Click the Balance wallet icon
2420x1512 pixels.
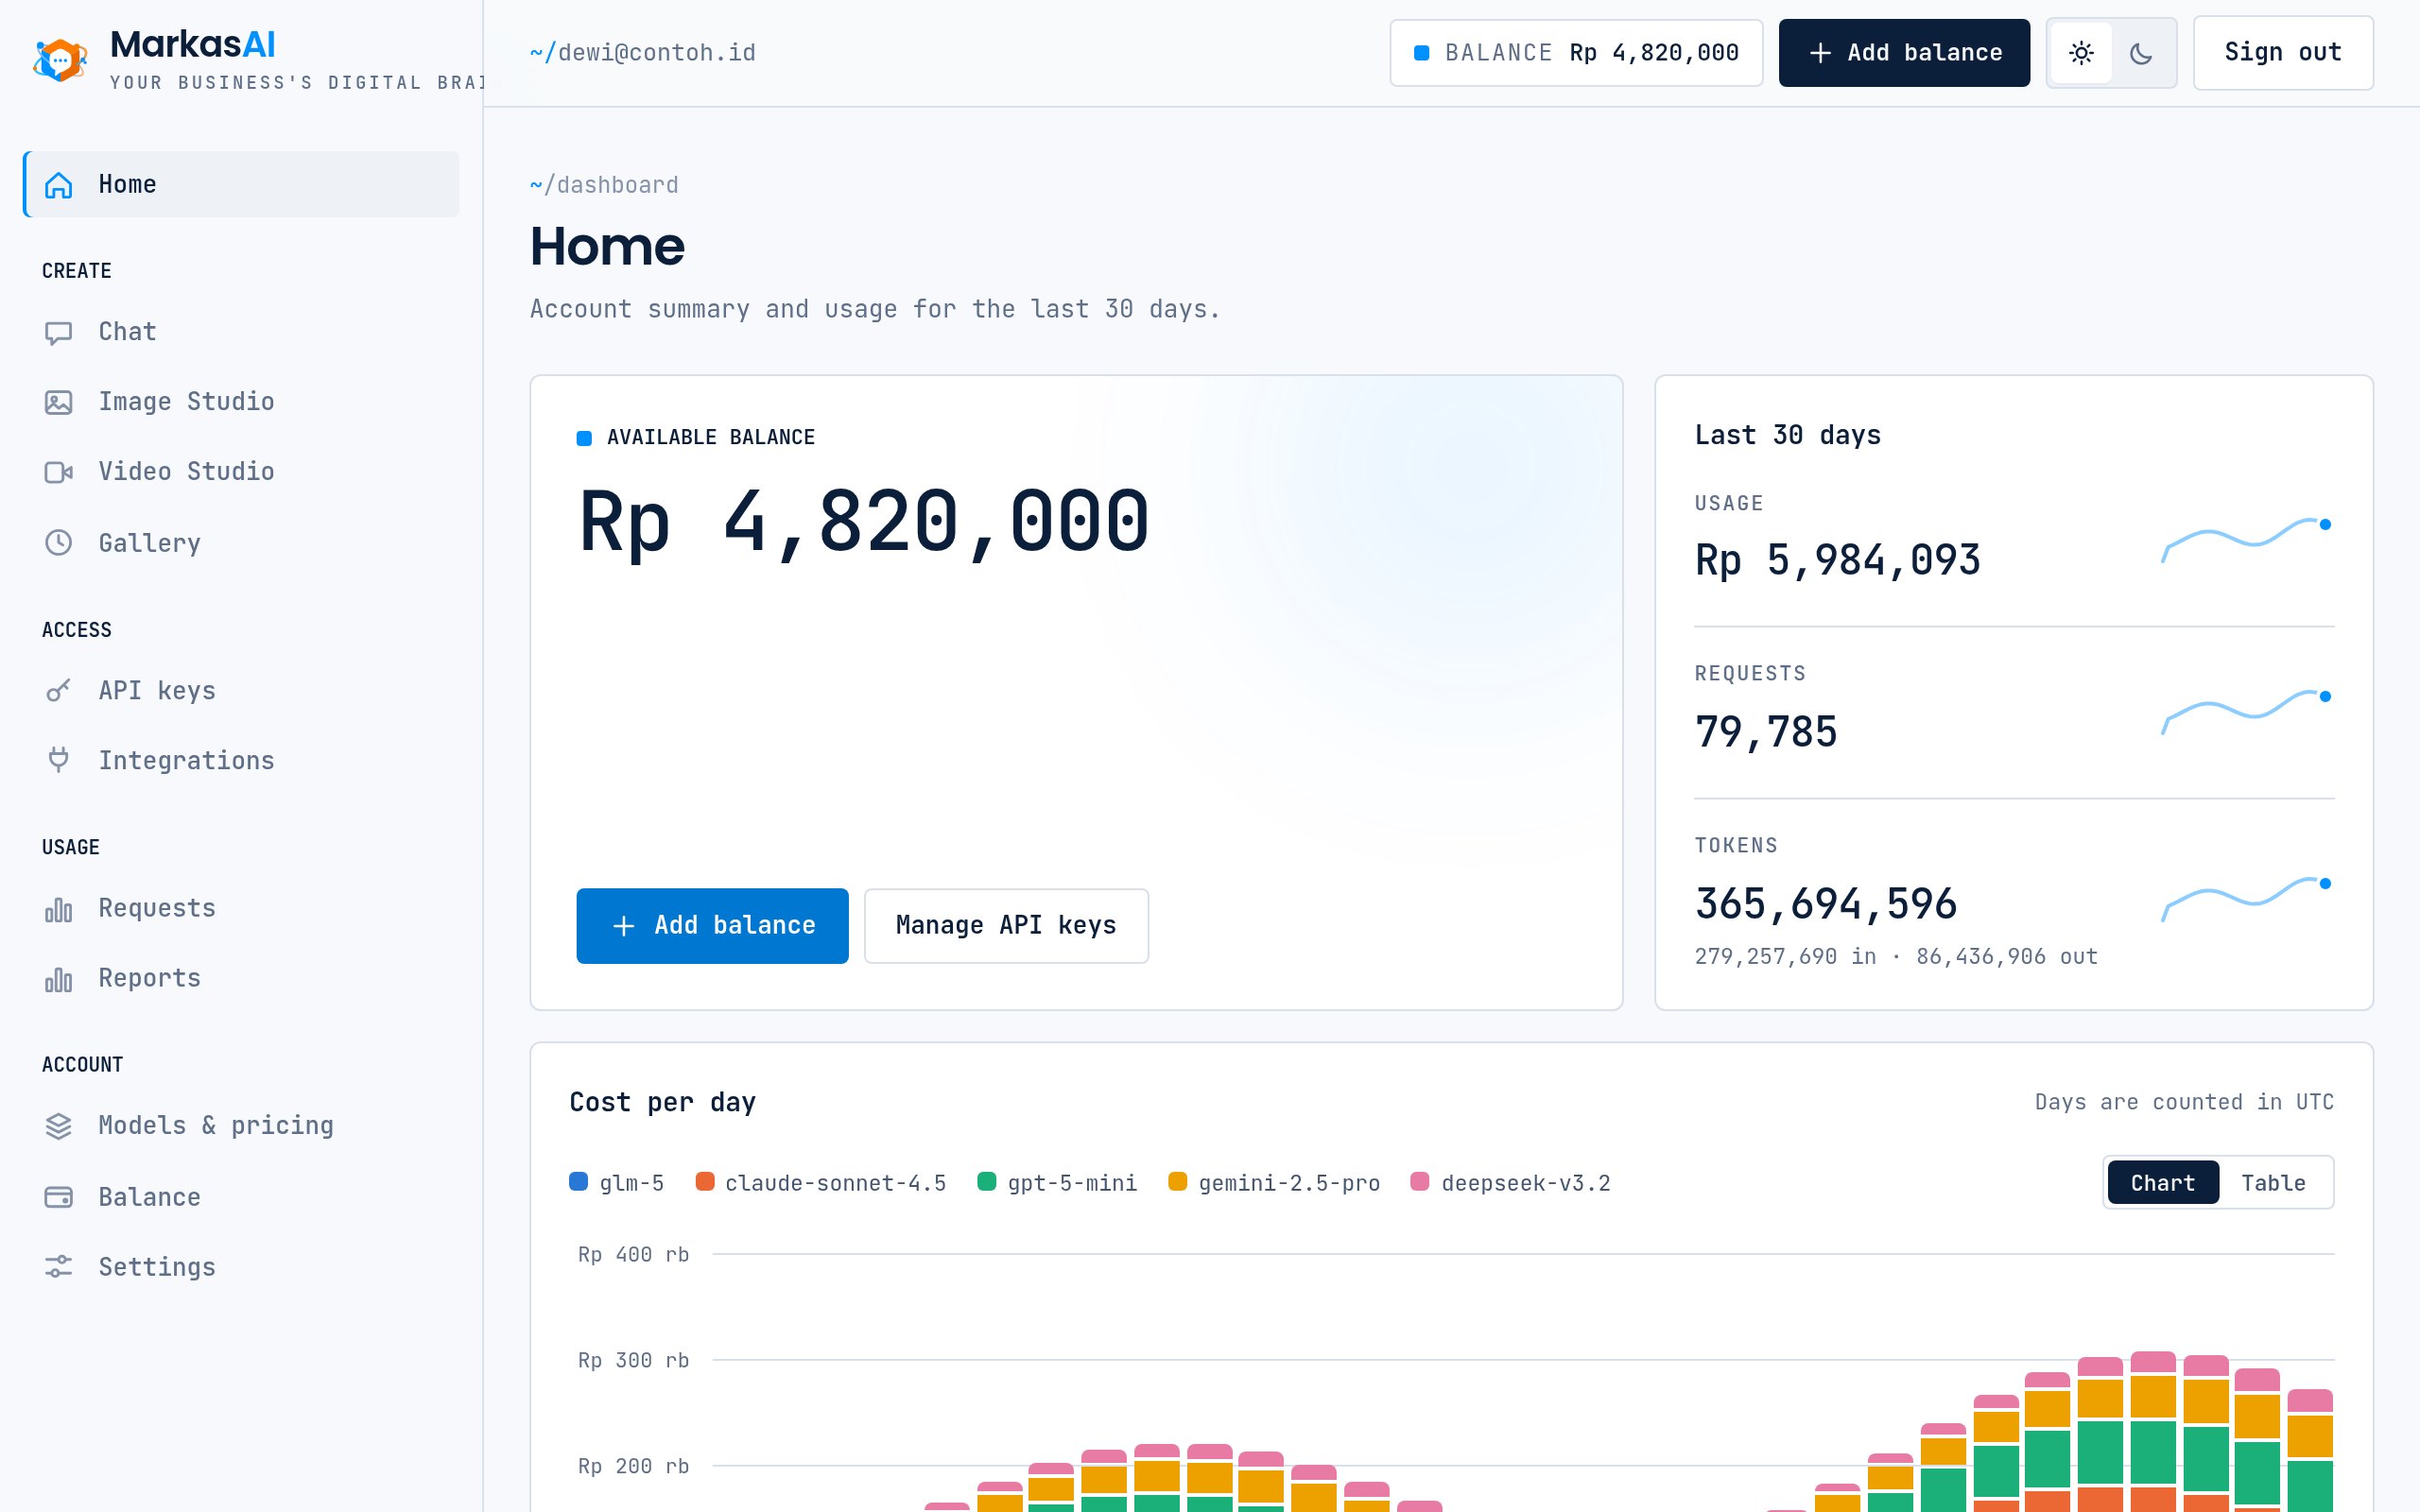pyautogui.click(x=59, y=1197)
